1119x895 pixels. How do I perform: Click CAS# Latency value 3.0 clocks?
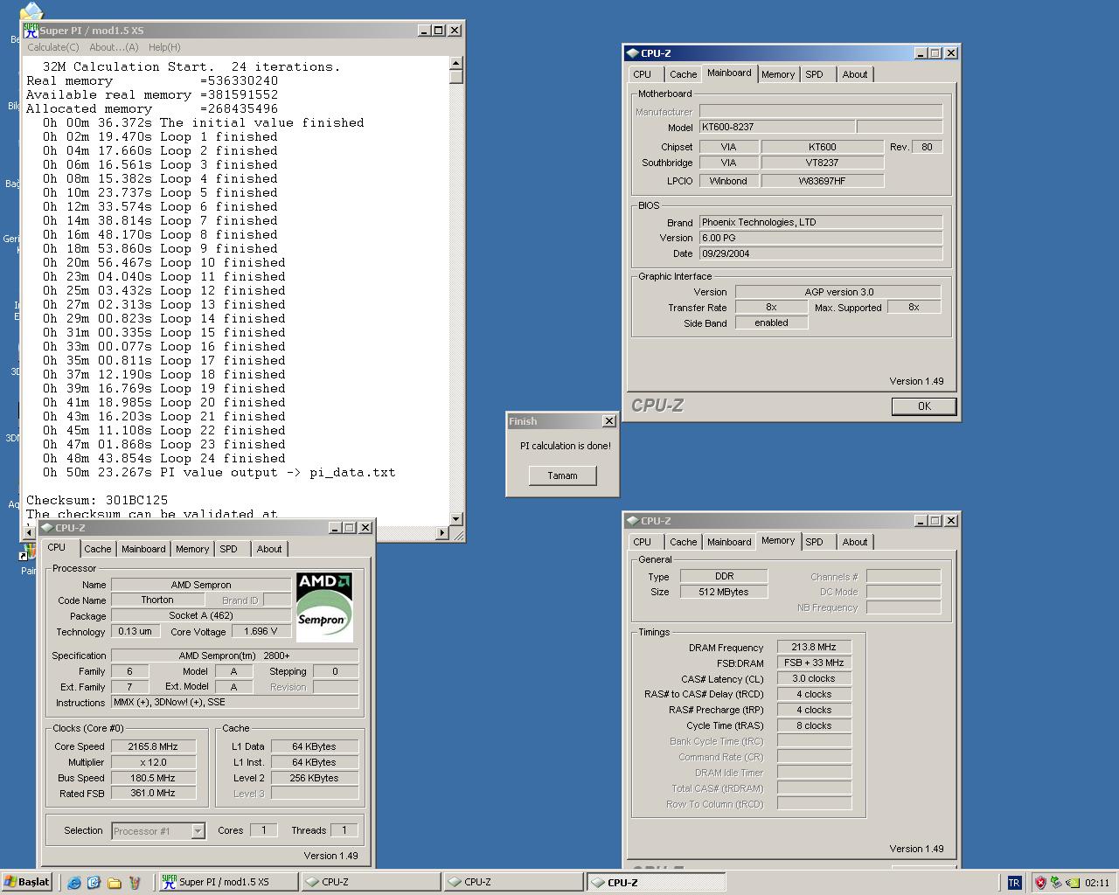point(814,679)
